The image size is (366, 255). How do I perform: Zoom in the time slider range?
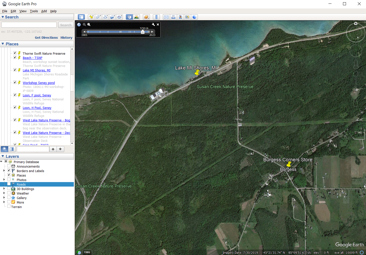pos(89,24)
